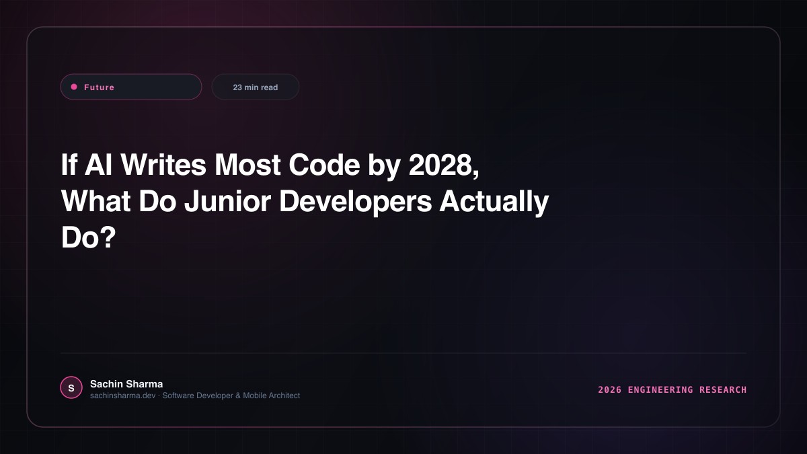This screenshot has width=807, height=454.
Task: Click the S author avatar circle
Action: [x=71, y=388]
